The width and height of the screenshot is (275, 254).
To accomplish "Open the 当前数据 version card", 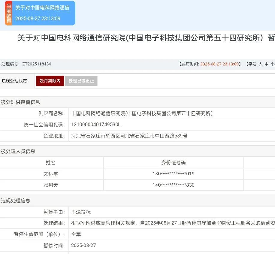I will 40,13.
